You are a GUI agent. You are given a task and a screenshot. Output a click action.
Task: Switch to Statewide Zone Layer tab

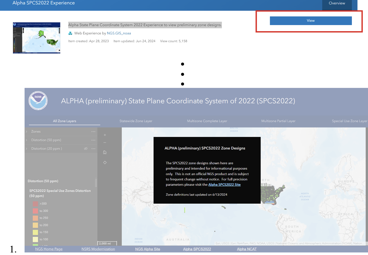click(136, 121)
